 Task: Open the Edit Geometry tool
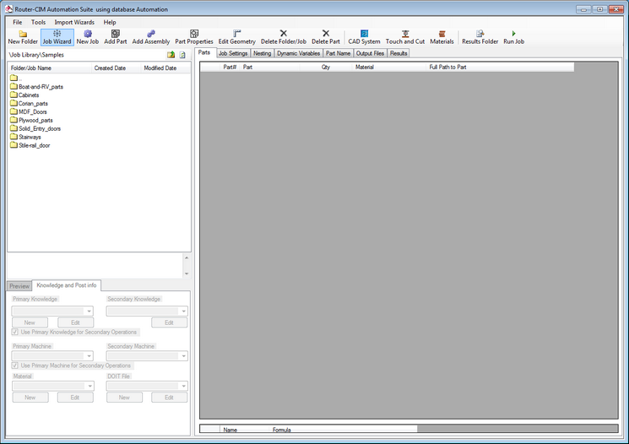(x=236, y=37)
